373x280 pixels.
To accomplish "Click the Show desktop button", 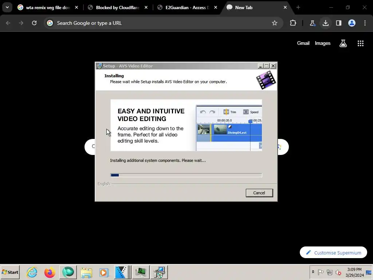I will tap(369, 272).
